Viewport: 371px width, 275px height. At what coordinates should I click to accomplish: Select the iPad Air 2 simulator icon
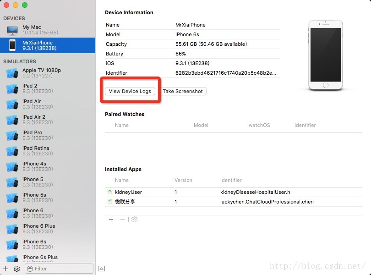point(12,120)
